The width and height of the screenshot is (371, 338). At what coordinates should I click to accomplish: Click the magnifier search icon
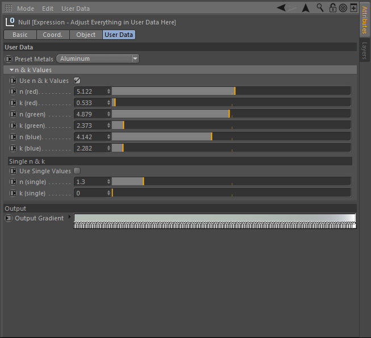pos(320,8)
